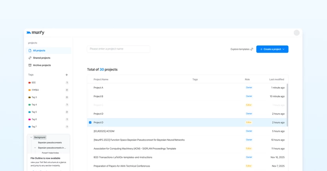Open Project B row

pyautogui.click(x=187, y=97)
